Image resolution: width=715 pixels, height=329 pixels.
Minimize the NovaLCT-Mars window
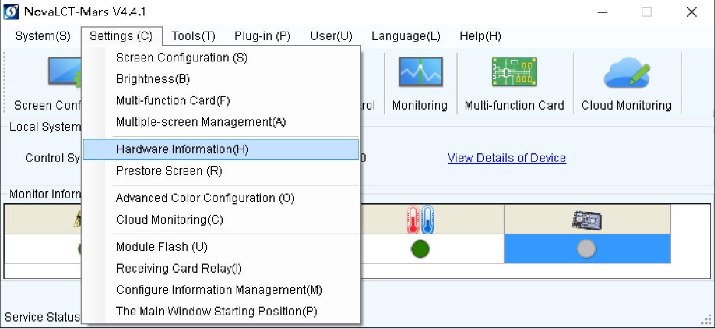(x=603, y=12)
